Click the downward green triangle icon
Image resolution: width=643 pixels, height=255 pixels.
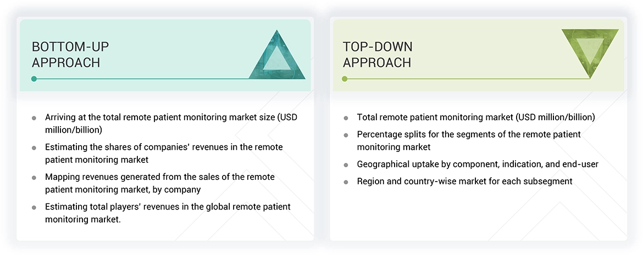coord(590,50)
